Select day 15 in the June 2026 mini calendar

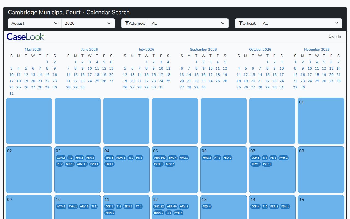pyautogui.click(x=75, y=75)
